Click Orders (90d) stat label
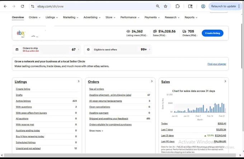Image resolution: width=244 pixels, height=159 pixels. [189, 35]
